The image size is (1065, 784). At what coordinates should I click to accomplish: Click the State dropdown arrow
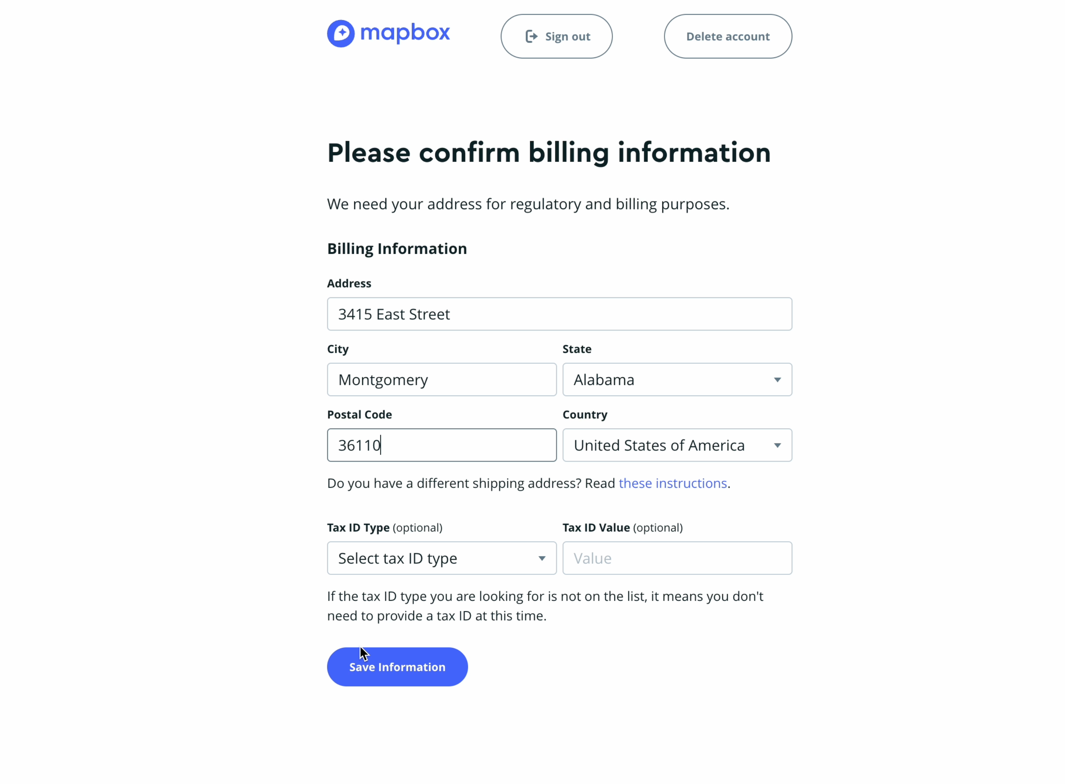(x=777, y=380)
